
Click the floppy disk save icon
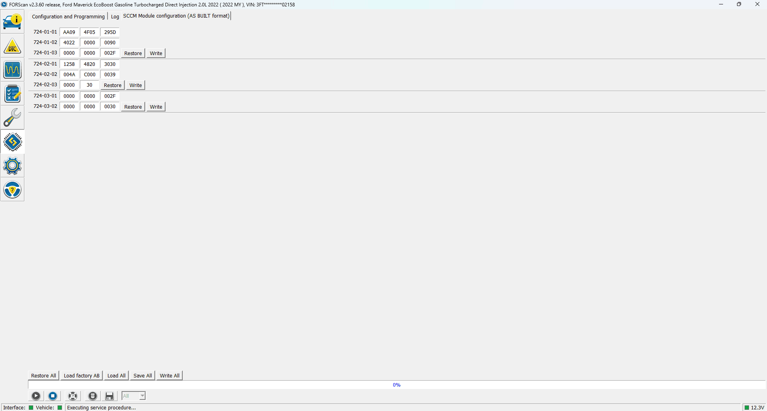pyautogui.click(x=110, y=396)
